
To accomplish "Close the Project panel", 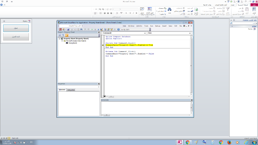I will pyautogui.click(x=99, y=32).
